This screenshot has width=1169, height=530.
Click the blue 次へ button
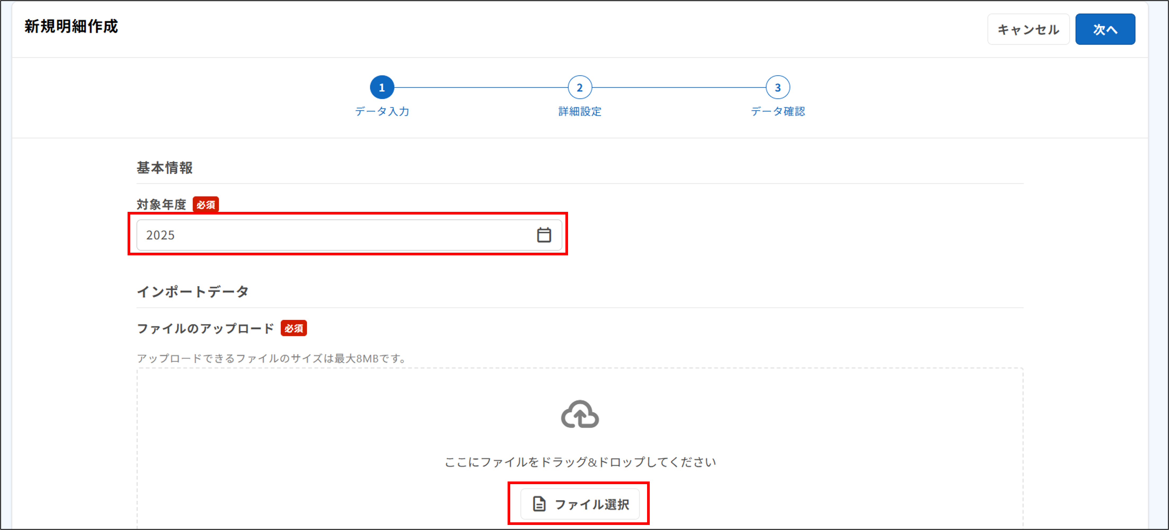click(1105, 29)
